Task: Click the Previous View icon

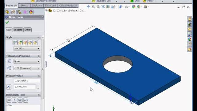Action: (103, 7)
